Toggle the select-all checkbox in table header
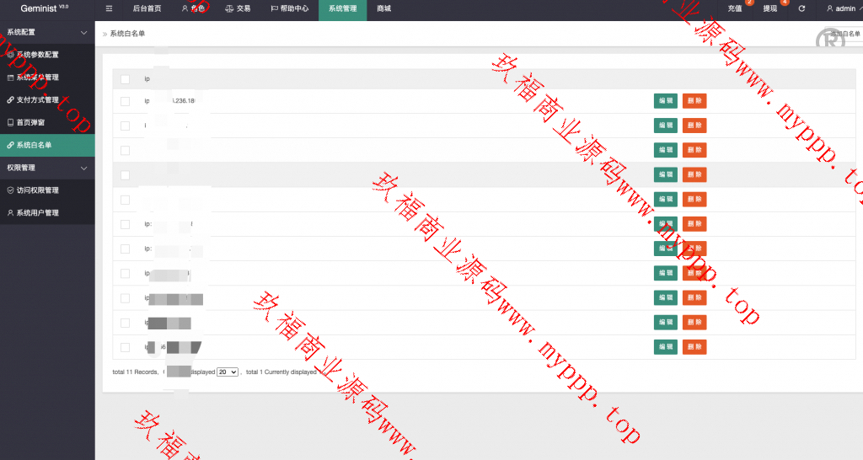 pos(125,79)
